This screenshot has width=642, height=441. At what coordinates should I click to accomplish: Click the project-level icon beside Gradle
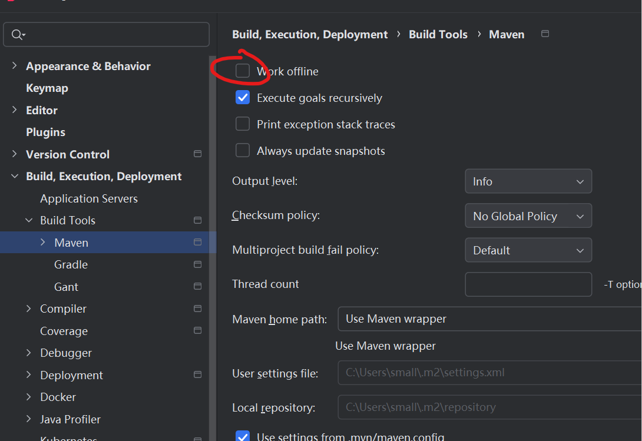click(197, 265)
